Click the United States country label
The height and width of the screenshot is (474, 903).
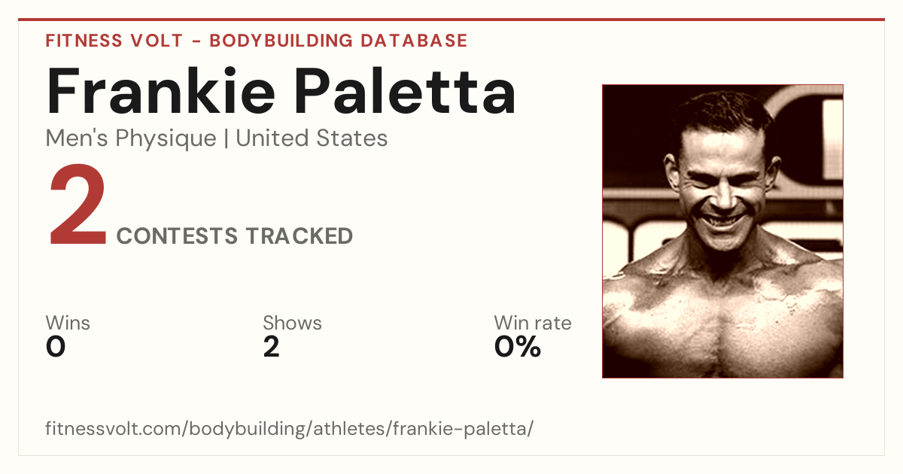coord(312,138)
